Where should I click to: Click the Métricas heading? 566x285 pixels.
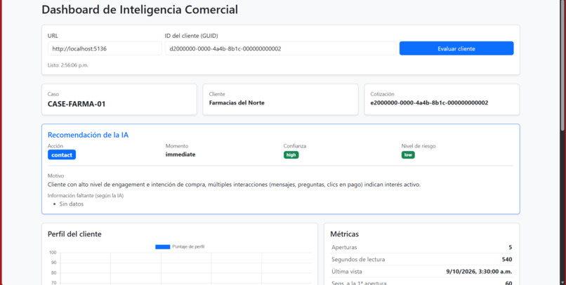click(344, 234)
